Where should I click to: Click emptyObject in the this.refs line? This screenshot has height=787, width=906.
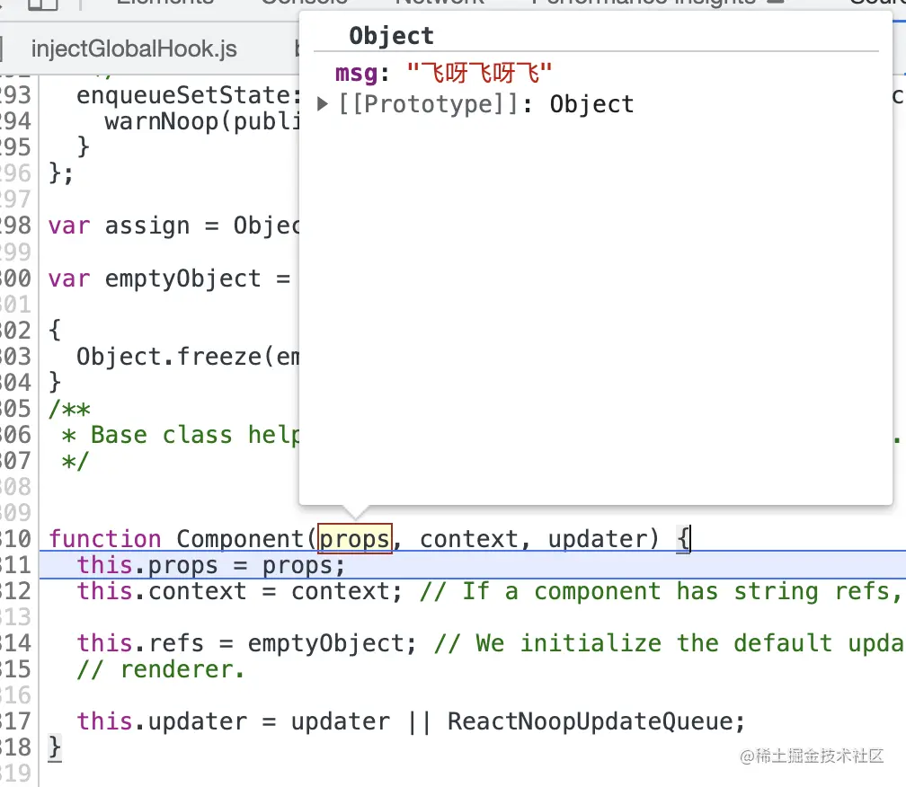tap(325, 643)
